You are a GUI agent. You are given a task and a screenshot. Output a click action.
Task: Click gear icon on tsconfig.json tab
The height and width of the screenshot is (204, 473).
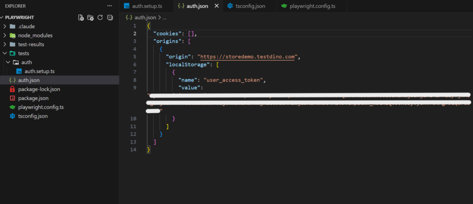point(230,6)
